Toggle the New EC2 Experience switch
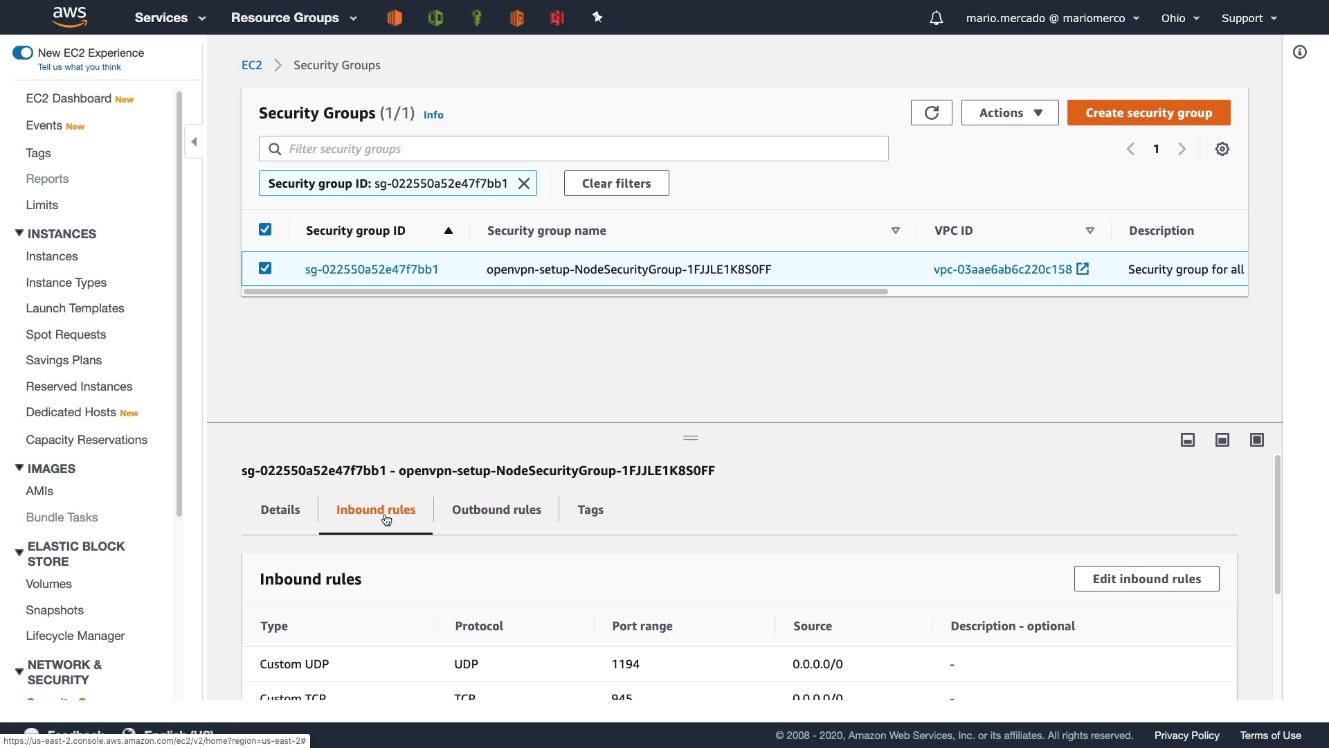The image size is (1329, 748). [x=23, y=53]
